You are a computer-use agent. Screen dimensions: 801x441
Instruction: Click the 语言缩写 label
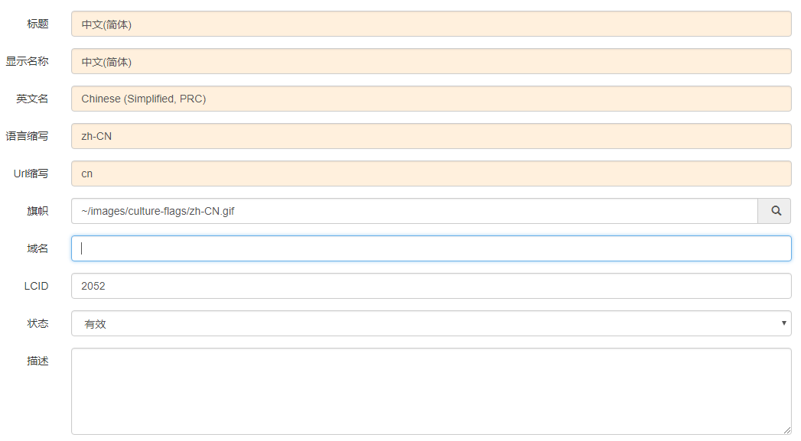tap(27, 136)
